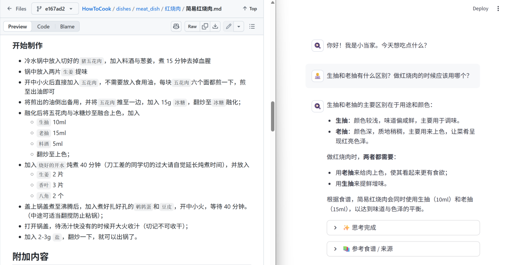
Task: Edit the file with pencil icon
Action: (x=229, y=27)
